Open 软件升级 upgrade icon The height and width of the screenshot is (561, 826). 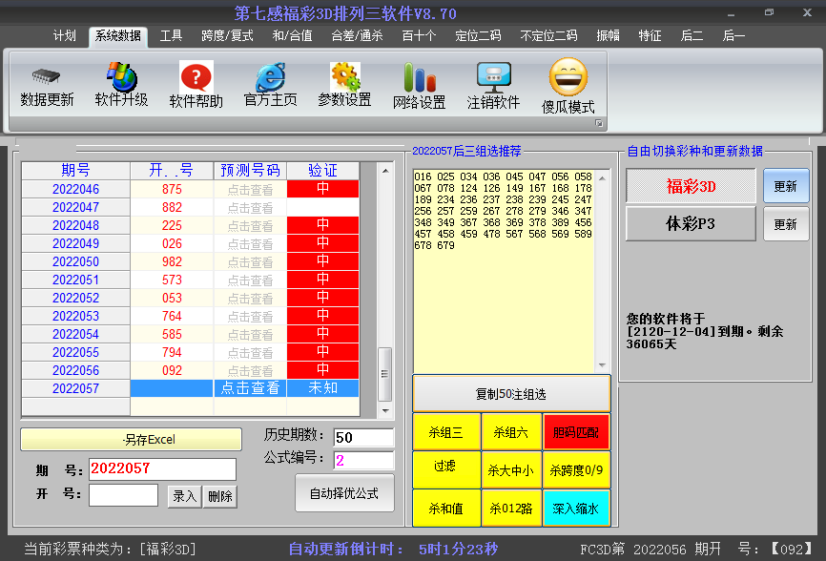tap(122, 77)
